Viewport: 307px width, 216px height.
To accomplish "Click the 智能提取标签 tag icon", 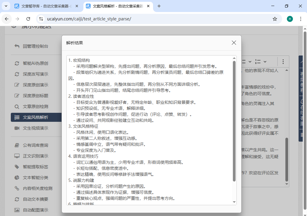I will click(x=17, y=167).
